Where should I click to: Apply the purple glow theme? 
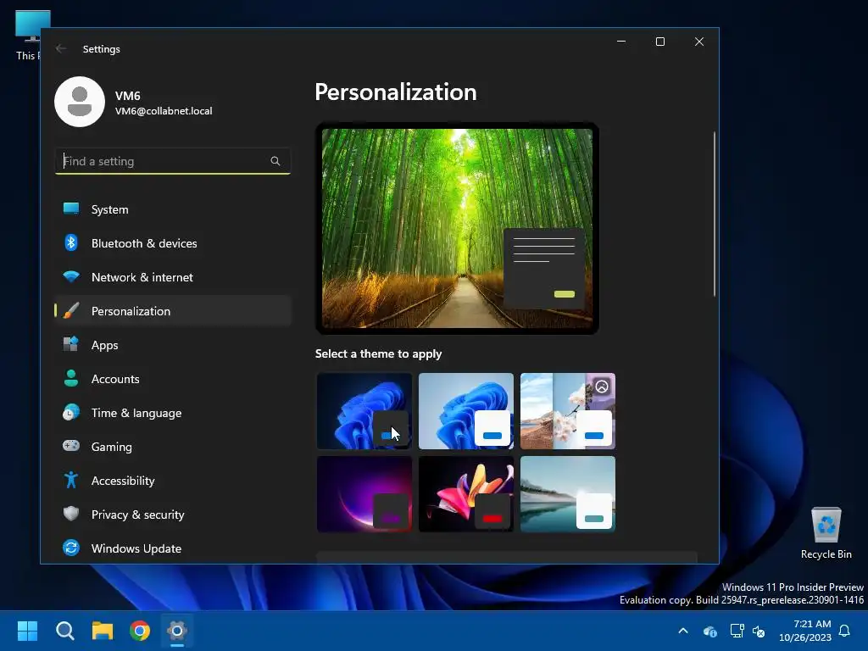coord(364,494)
